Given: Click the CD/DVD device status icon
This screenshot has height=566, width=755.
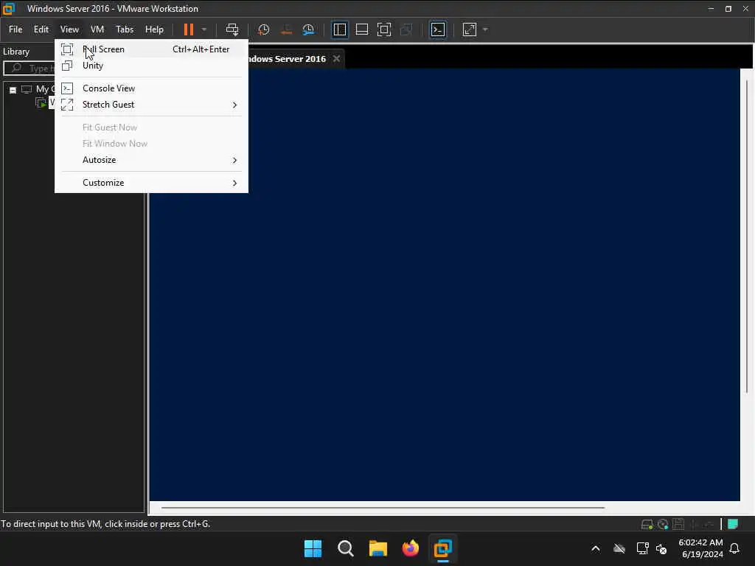Looking at the screenshot, I should coord(663,524).
